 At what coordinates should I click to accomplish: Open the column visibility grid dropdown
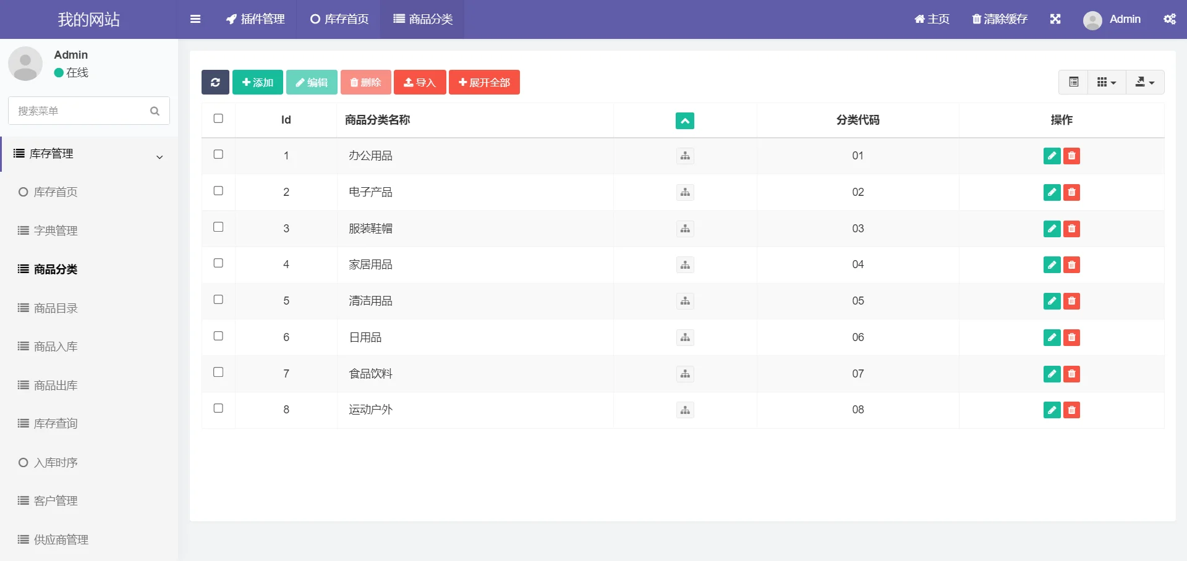click(1106, 82)
